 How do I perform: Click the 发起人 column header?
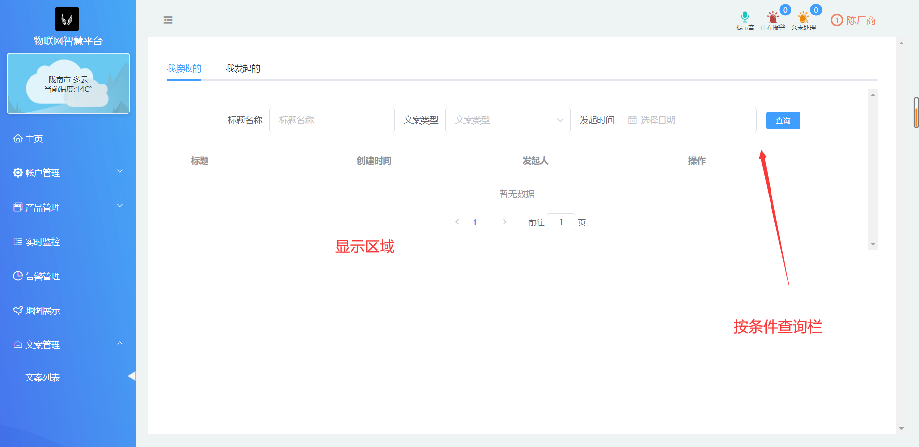pos(535,161)
